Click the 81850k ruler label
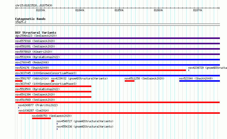 [x=119, y=10]
